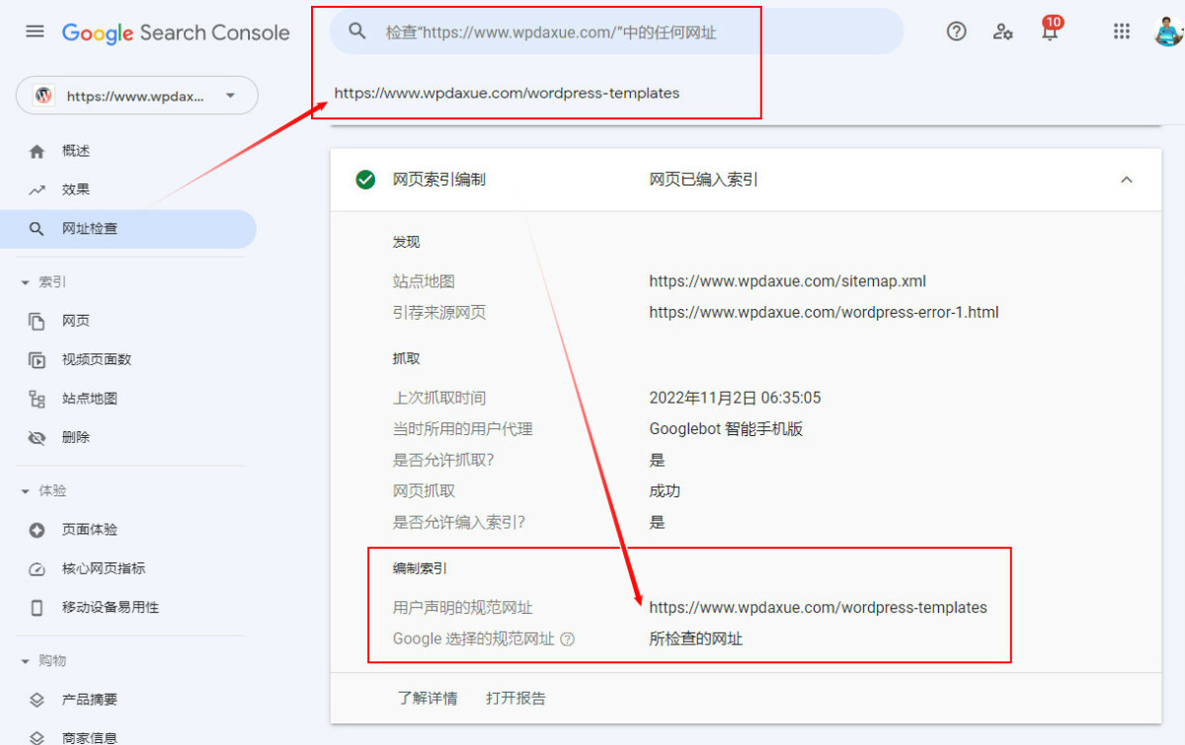The image size is (1185, 745).
Task: Click the Googlebot 智能手机版 value
Action: (x=726, y=429)
